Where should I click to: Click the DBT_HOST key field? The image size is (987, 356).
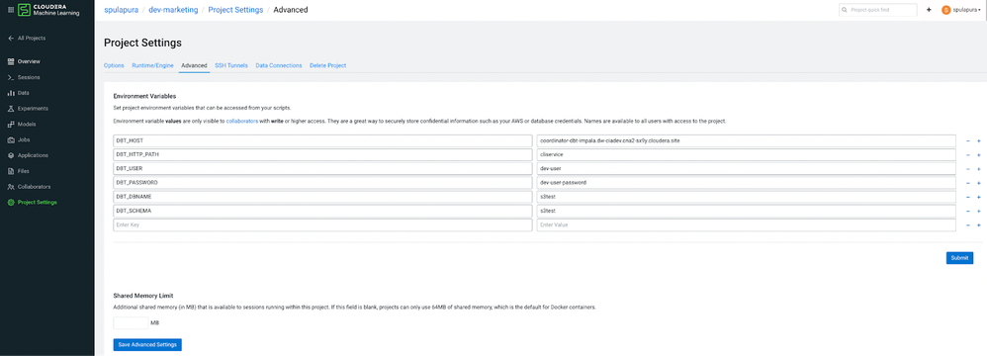tap(322, 140)
